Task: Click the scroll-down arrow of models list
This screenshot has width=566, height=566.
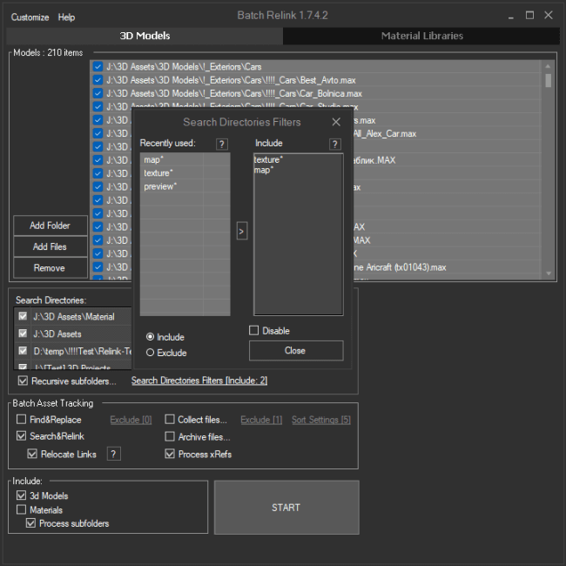Action: click(x=548, y=273)
